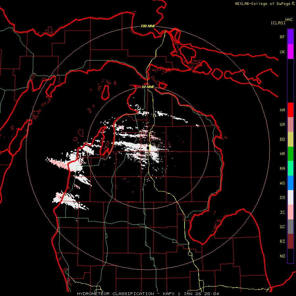Click the BD legend label
The height and width of the screenshot is (296, 296).
pos(282,139)
